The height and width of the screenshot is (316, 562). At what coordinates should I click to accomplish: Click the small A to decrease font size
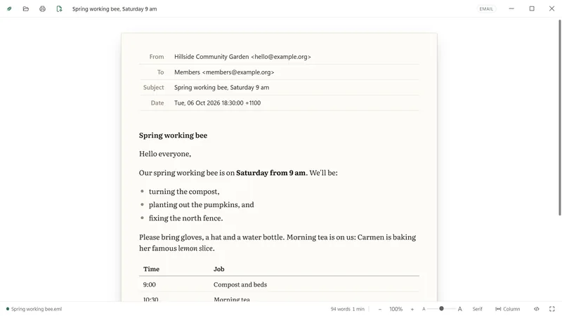pos(424,309)
